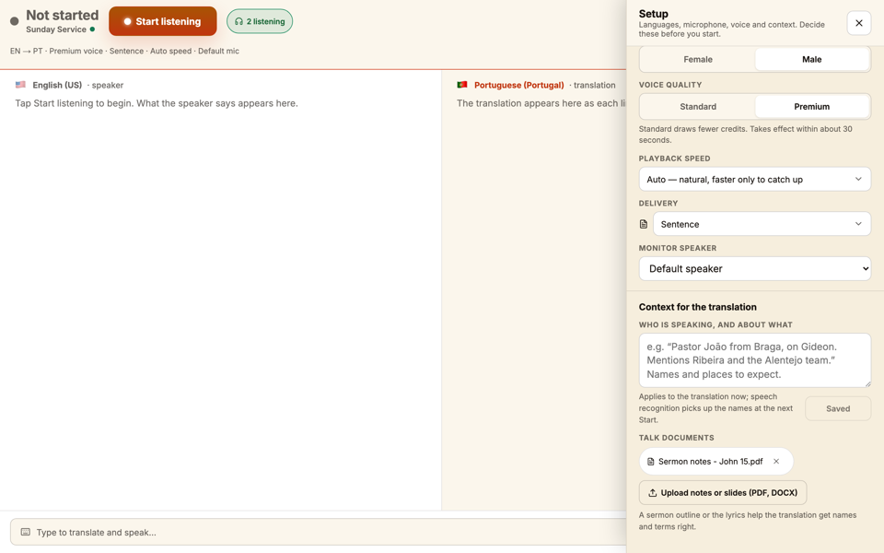884x553 pixels.
Task: Click the document icon beside Delivery
Action: click(x=644, y=224)
